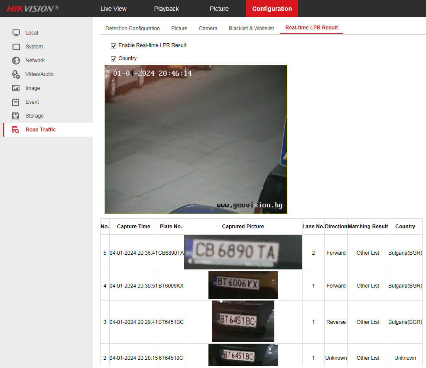Click the BT6006KX captured plate thumbnail
Screen dimensions: 426x368
click(243, 285)
